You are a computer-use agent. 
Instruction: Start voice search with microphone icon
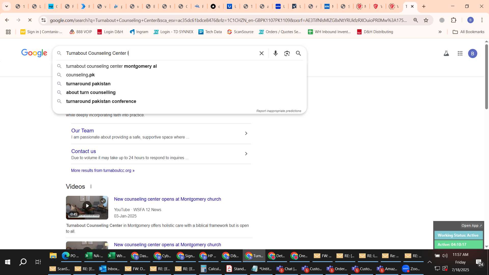[x=276, y=53]
